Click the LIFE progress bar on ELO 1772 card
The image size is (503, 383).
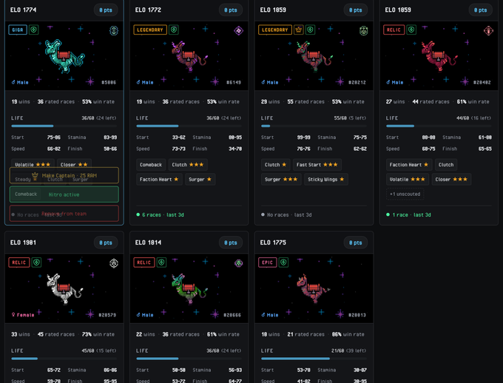click(x=189, y=126)
